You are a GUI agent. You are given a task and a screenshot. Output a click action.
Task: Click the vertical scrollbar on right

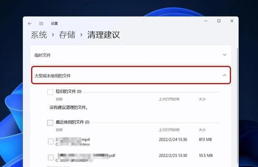238,105
